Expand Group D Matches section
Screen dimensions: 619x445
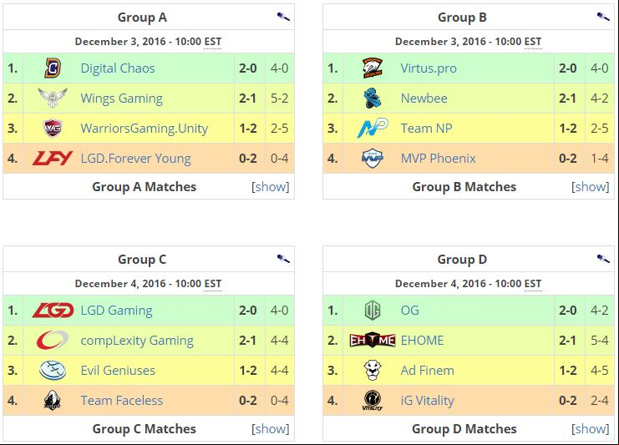(x=591, y=429)
